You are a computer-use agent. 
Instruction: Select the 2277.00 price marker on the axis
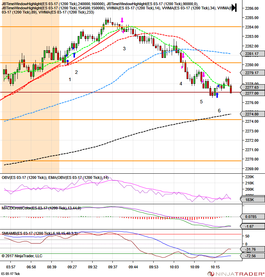(x=253, y=93)
